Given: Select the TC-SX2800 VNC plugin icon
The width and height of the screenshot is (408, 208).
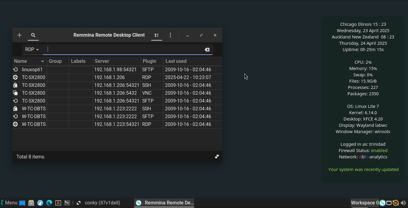Looking at the screenshot, I should click(15, 93).
